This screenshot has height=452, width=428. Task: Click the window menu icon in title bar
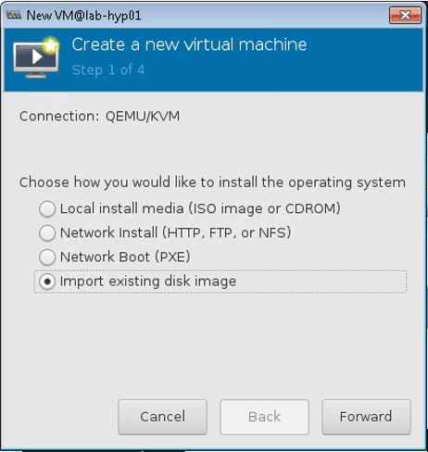click(14, 15)
